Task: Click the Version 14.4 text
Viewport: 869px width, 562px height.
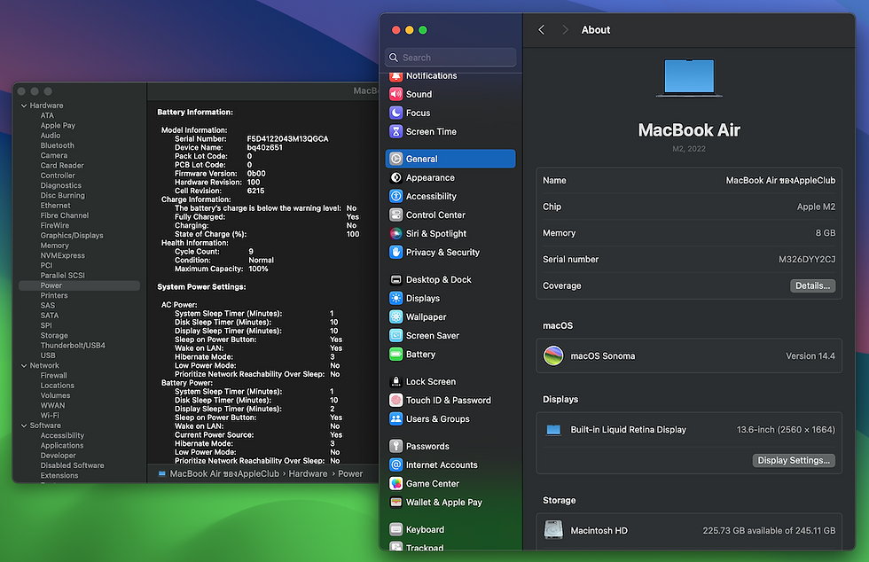Action: (810, 355)
